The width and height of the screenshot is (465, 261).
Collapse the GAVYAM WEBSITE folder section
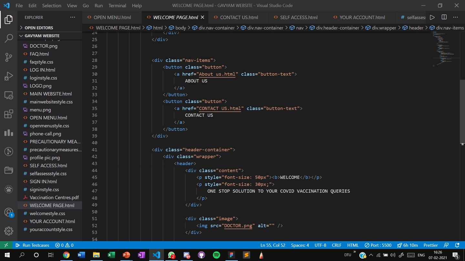[50, 36]
